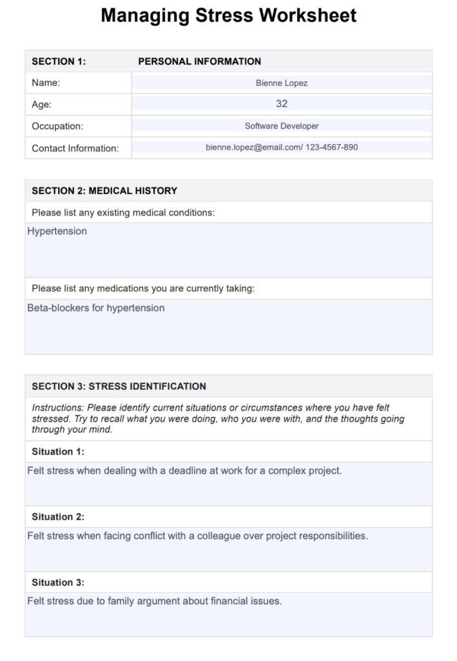457x661 pixels.
Task: Select the Occupation: row label
Action: pyautogui.click(x=57, y=127)
